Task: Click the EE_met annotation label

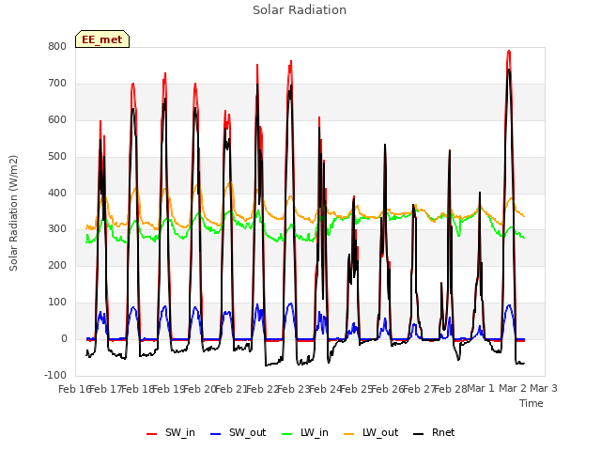Action: 102,39
